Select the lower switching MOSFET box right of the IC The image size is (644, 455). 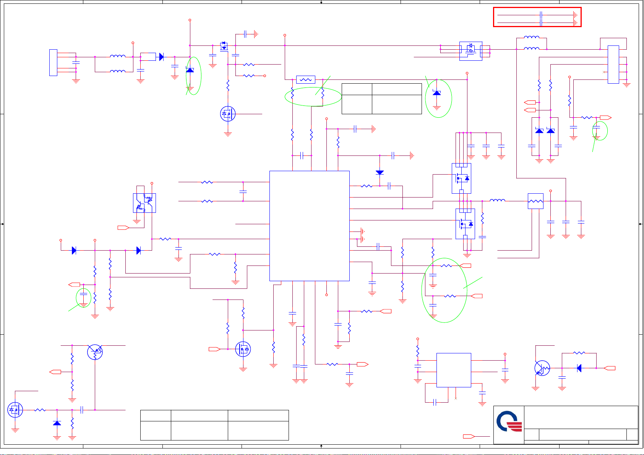[465, 224]
